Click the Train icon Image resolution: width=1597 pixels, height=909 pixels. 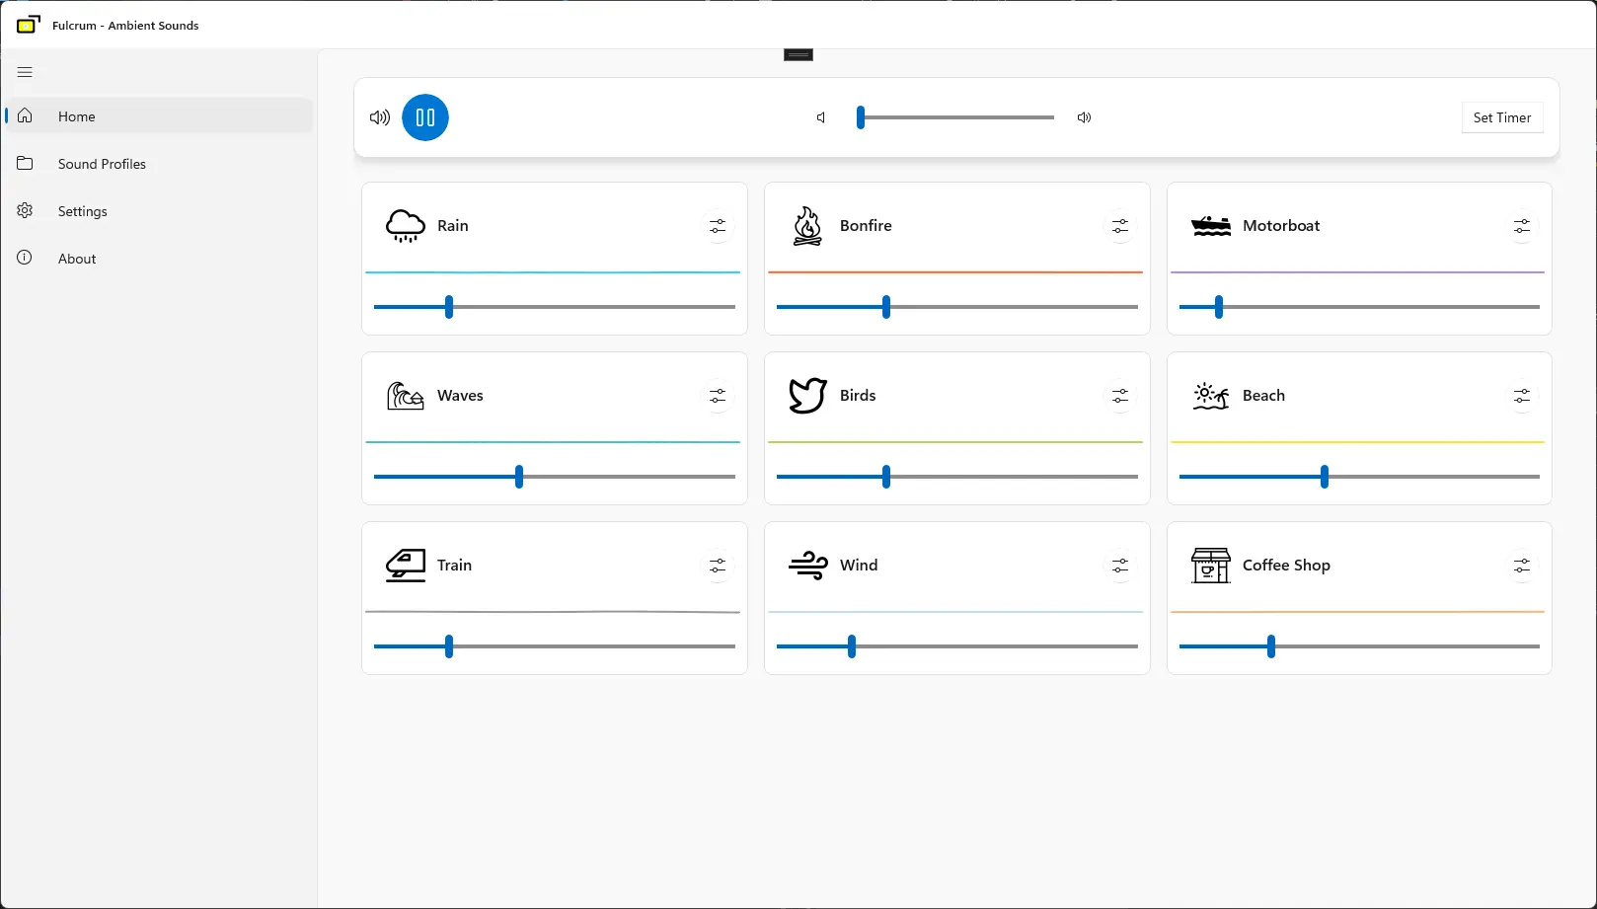pyautogui.click(x=405, y=565)
